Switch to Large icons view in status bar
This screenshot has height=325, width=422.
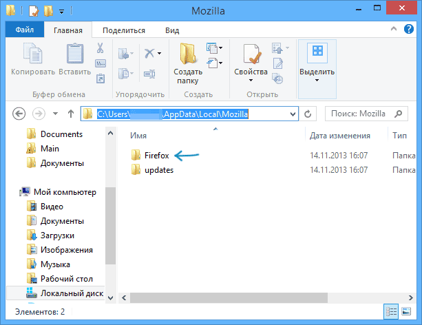pyautogui.click(x=406, y=312)
